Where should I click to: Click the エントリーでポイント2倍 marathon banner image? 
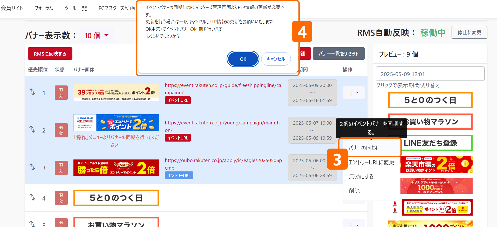coord(116,123)
